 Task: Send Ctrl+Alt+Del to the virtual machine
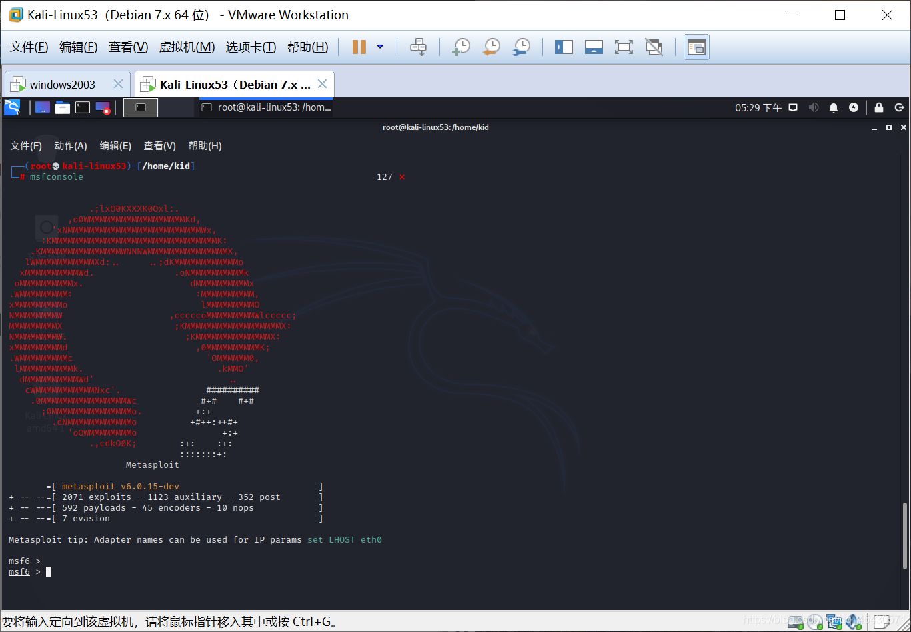[x=418, y=47]
